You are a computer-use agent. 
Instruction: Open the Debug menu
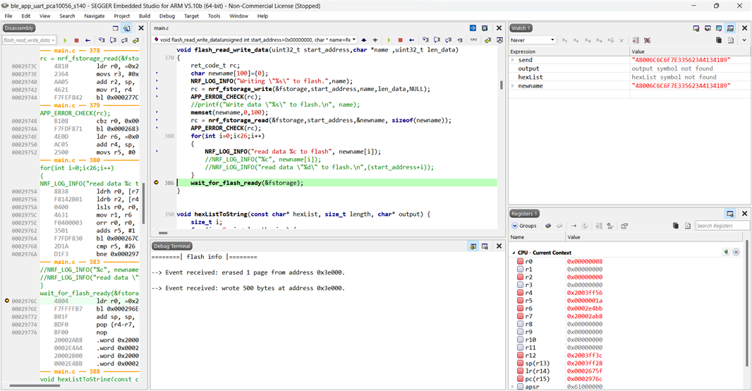(167, 16)
